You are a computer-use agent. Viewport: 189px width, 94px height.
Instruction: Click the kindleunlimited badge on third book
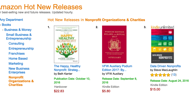163,27
